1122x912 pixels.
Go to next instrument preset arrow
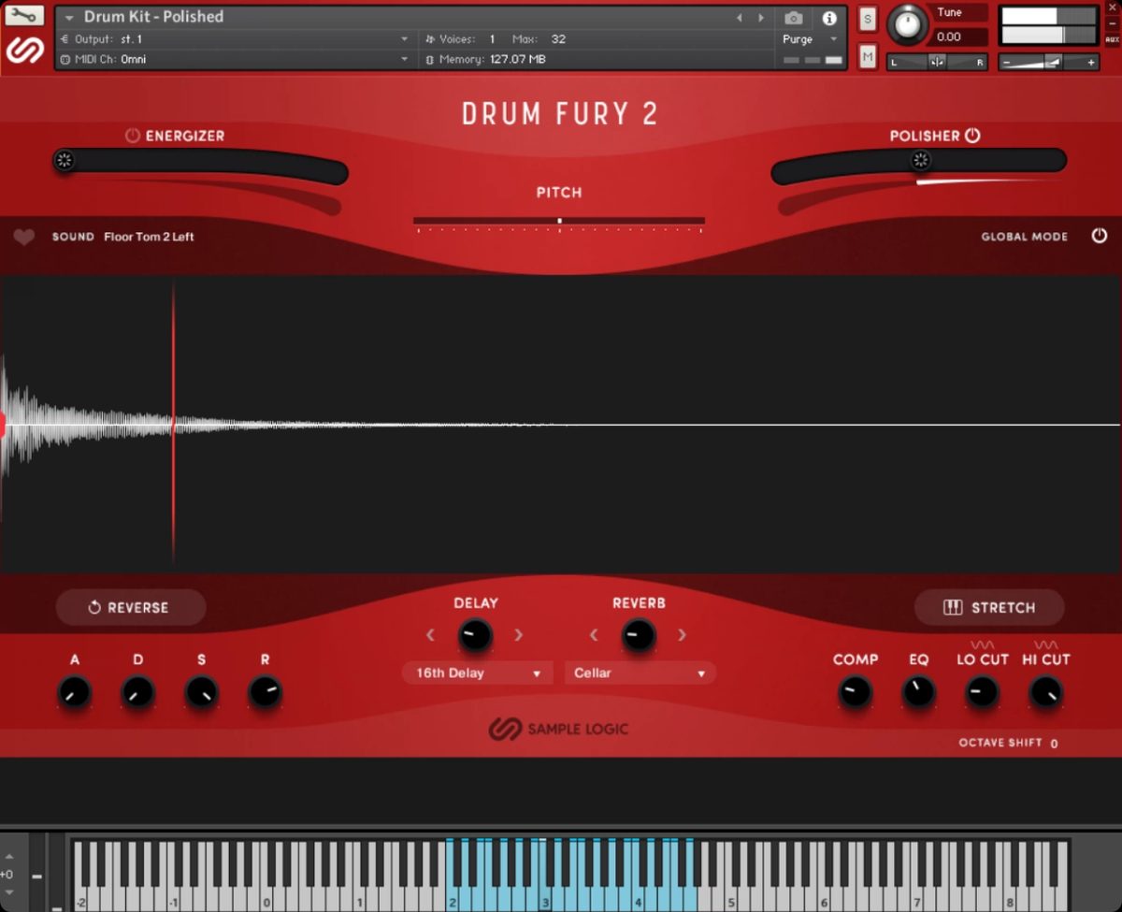(761, 18)
